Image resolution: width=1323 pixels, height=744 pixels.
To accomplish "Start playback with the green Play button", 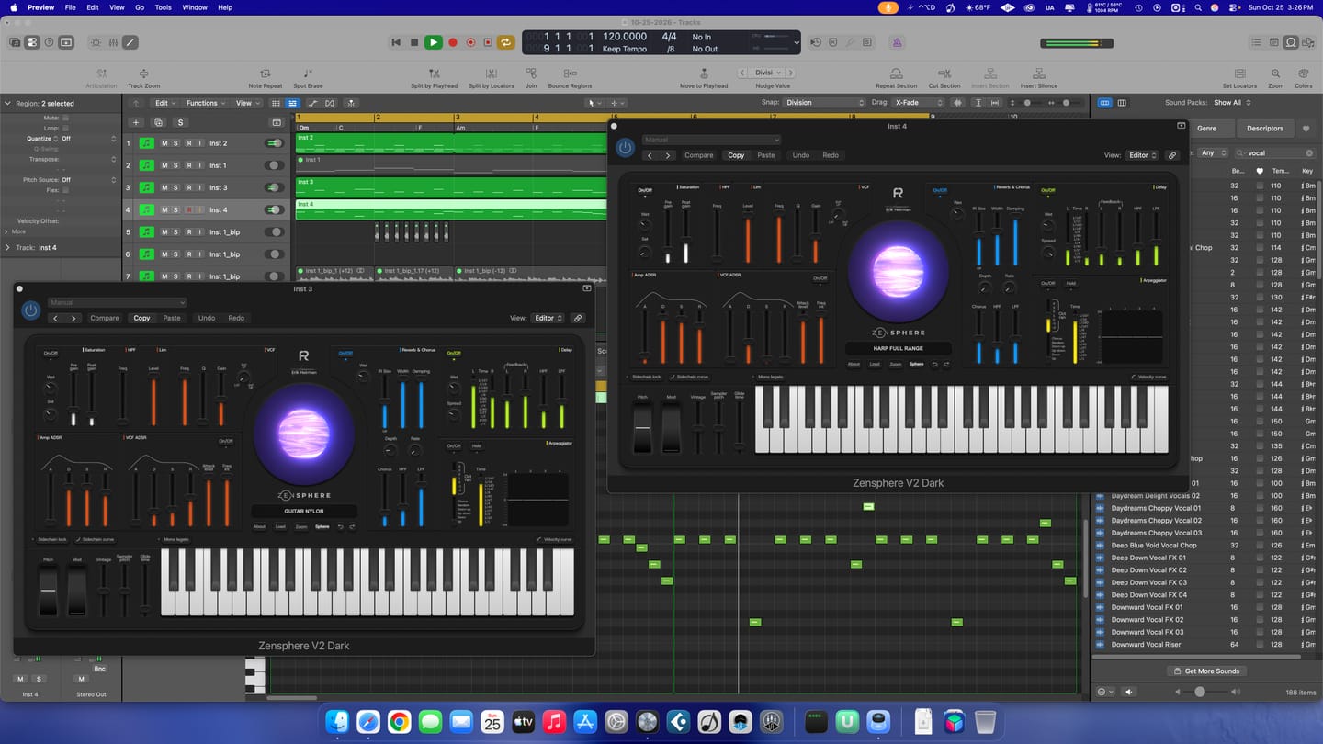I will point(434,42).
